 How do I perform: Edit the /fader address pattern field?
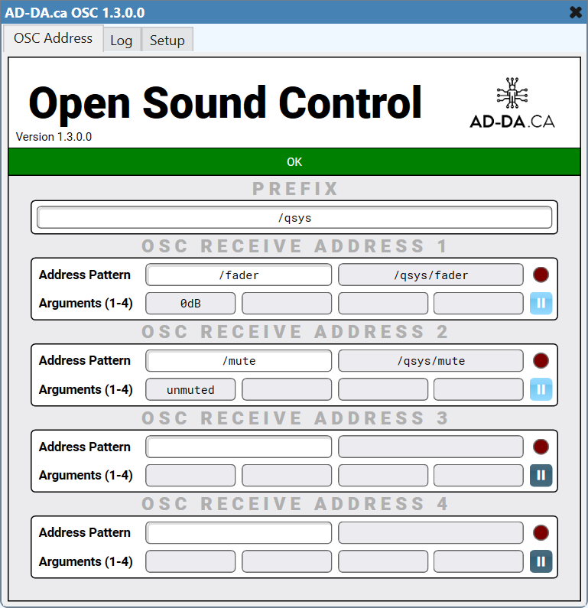point(239,275)
